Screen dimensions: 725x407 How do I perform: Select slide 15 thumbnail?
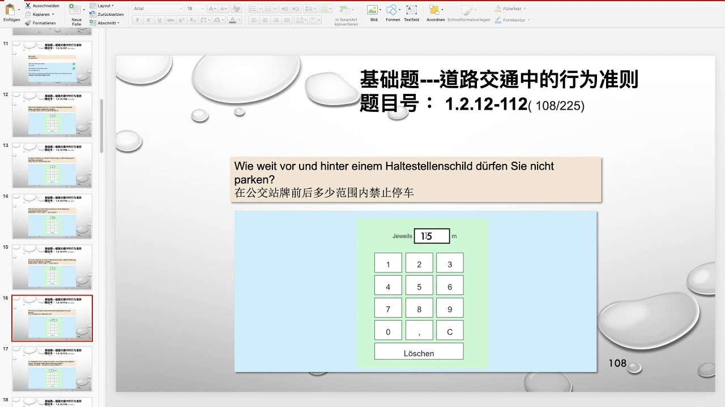point(52,267)
